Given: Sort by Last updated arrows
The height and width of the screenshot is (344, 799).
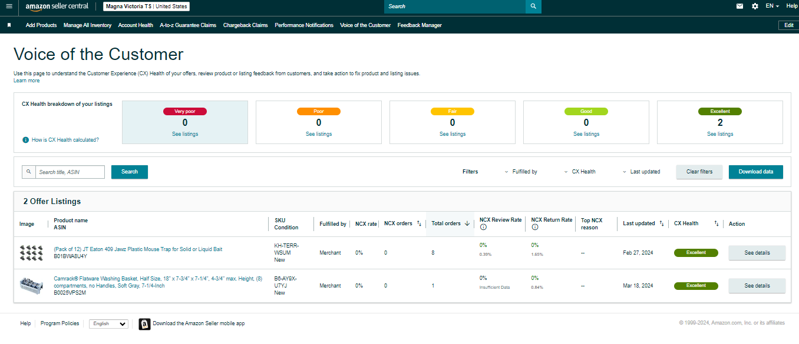Looking at the screenshot, I should [x=662, y=223].
